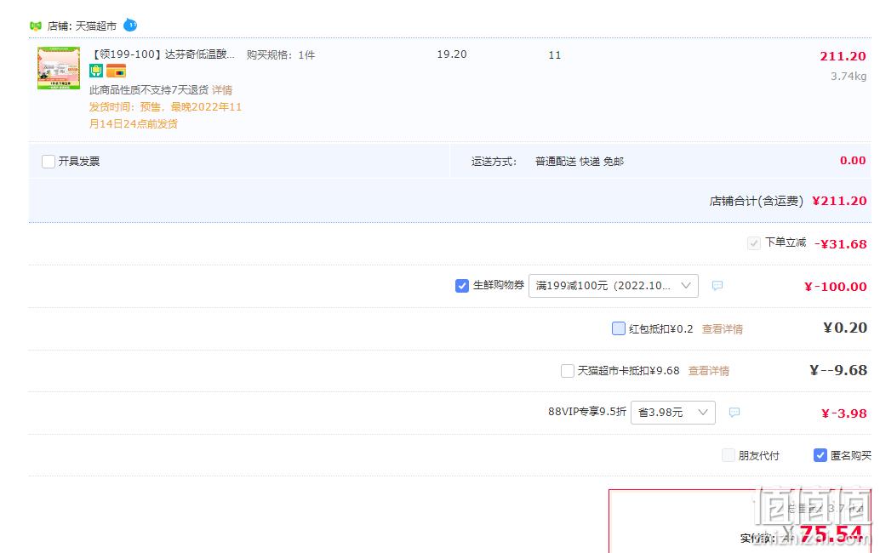Screen dimensions: 880x553
Task: Click the weight value 3.74kg
Action: 849,77
